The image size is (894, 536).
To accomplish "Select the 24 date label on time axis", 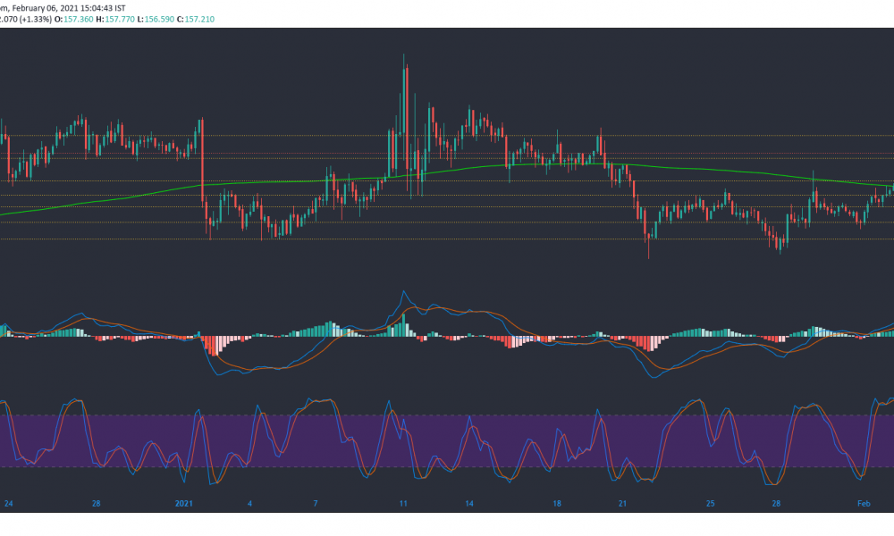I will click(x=9, y=504).
